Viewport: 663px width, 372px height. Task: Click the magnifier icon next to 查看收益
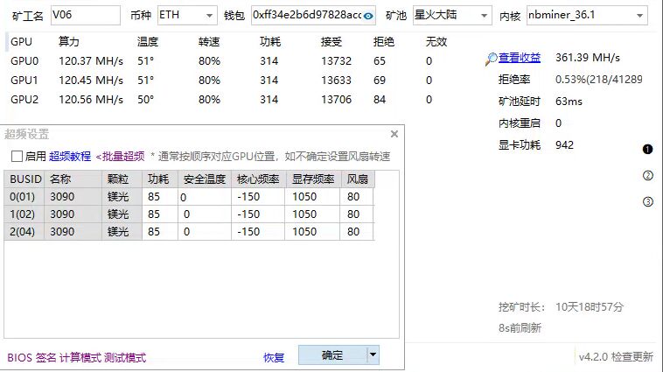click(491, 59)
